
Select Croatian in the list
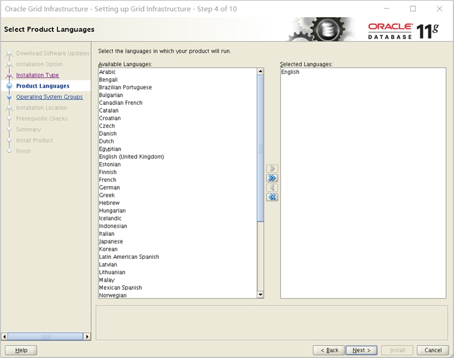(177, 118)
